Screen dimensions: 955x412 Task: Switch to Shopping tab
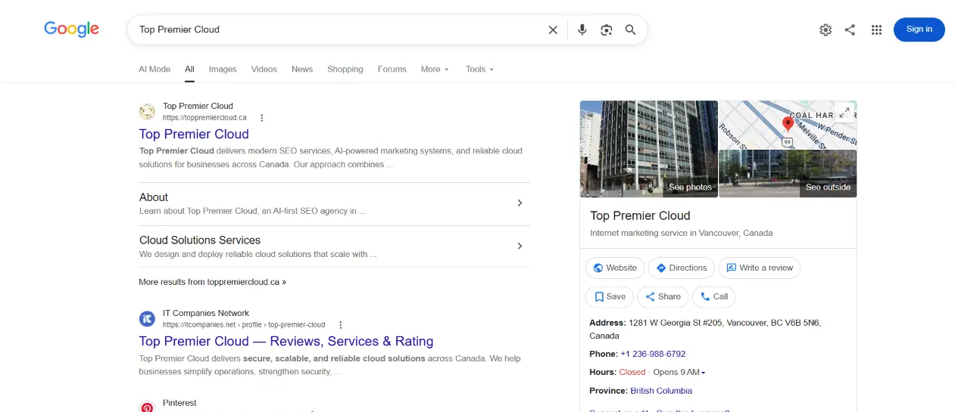[345, 69]
